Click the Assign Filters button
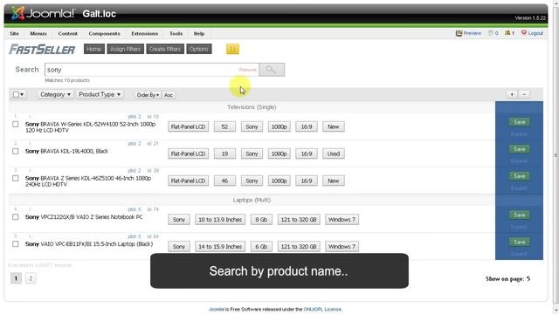This screenshot has height=314, width=559. coord(125,49)
